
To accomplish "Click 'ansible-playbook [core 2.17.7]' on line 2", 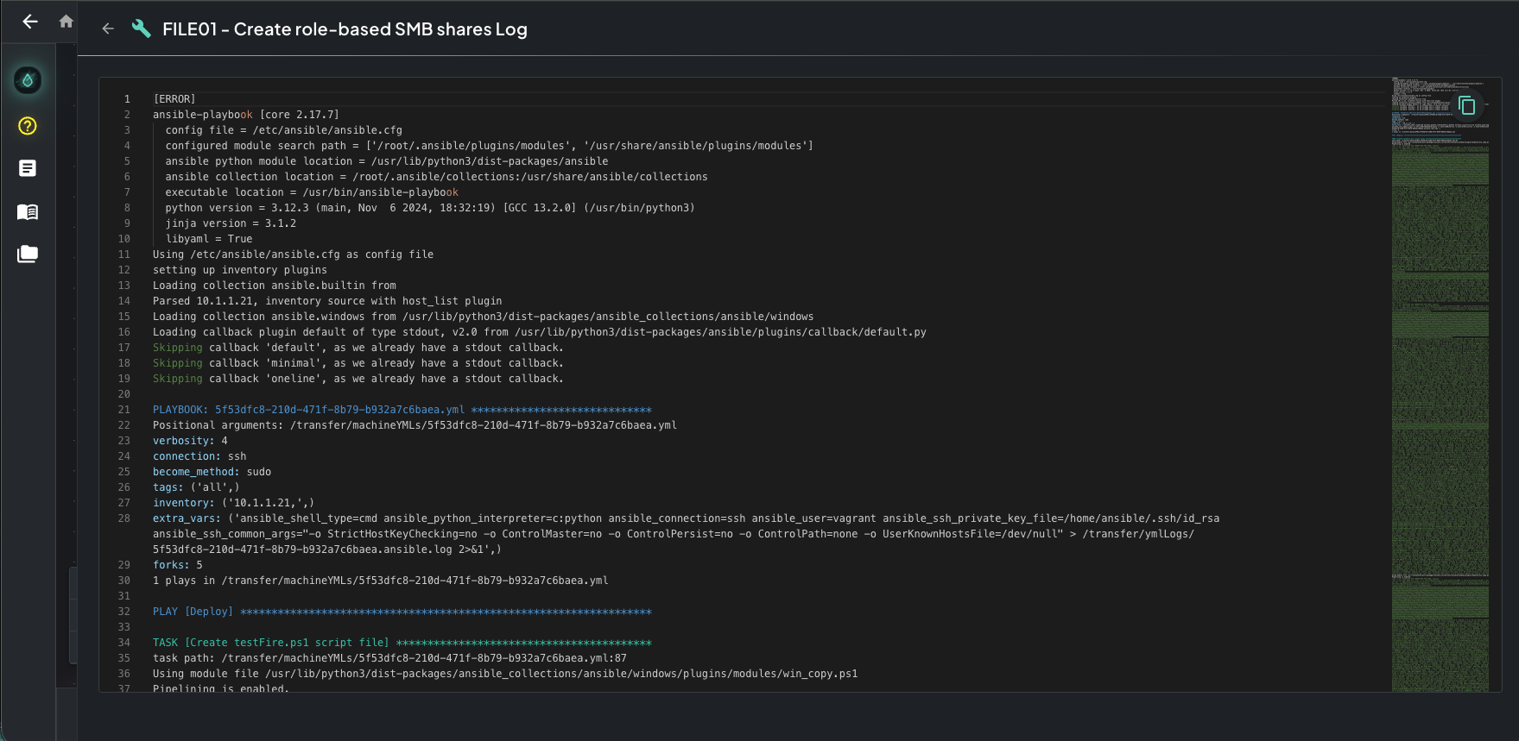I will click(246, 115).
